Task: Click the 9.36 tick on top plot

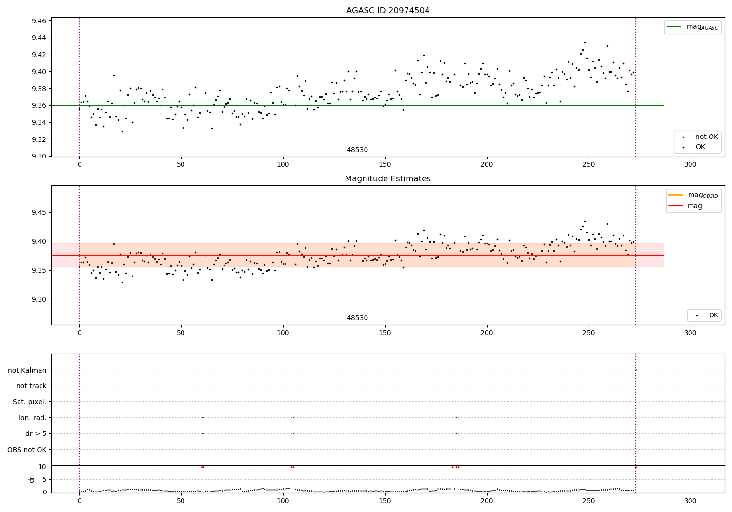Action: click(x=40, y=105)
